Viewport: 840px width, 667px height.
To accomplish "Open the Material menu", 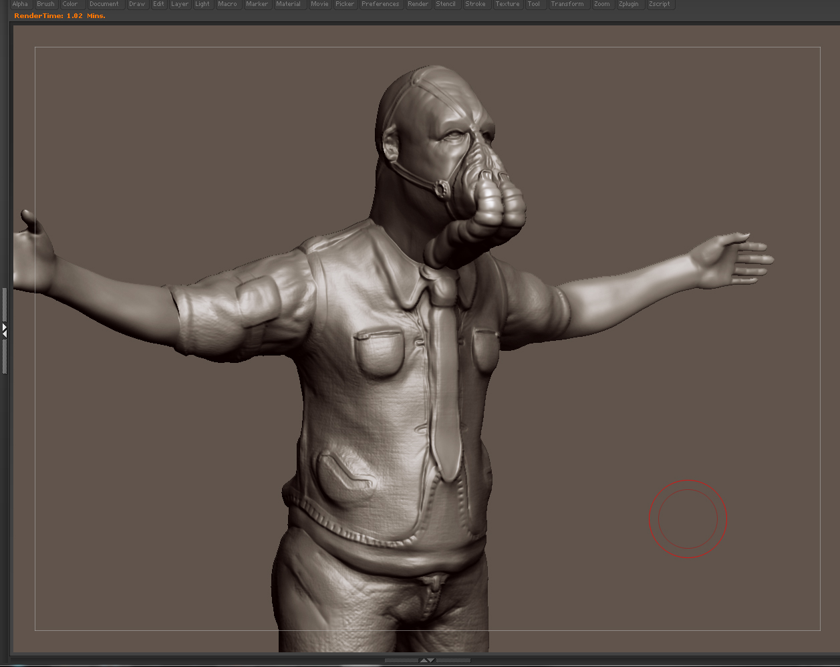I will [288, 4].
